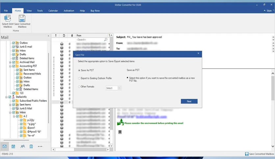Collapse the ribbon using the Style caret icon

point(264,11)
